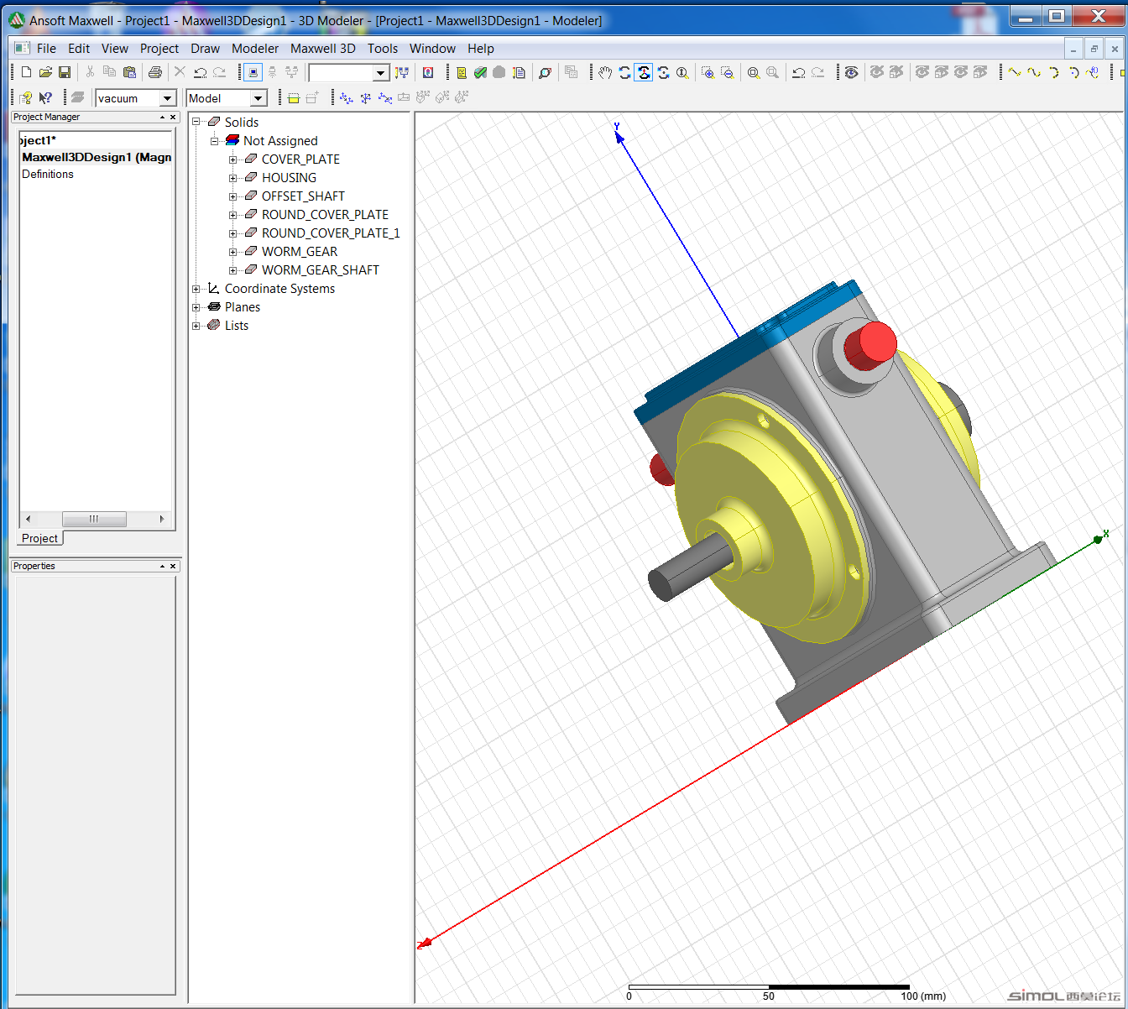Open the Draw menu

(x=205, y=49)
